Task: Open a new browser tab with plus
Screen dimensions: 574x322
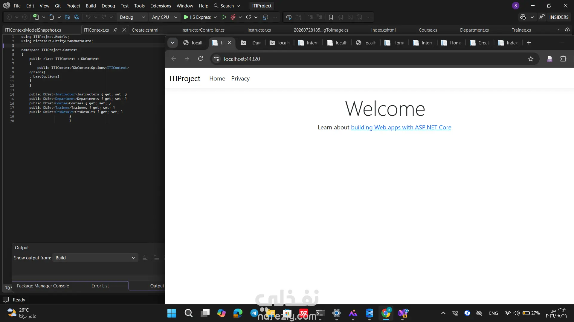Action: (529, 43)
